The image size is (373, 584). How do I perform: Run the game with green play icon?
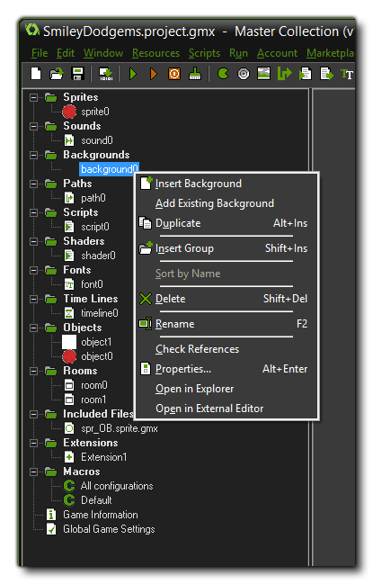[133, 74]
